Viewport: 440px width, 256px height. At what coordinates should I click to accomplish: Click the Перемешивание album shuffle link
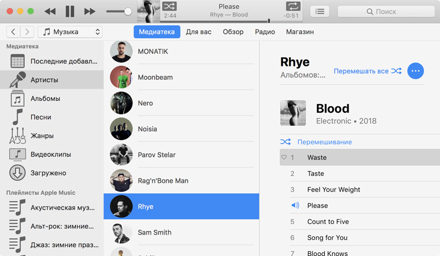click(316, 142)
